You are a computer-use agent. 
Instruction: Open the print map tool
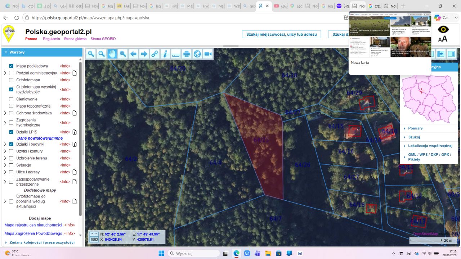coord(187,54)
